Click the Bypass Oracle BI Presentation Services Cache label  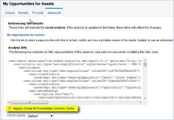pos(44,108)
